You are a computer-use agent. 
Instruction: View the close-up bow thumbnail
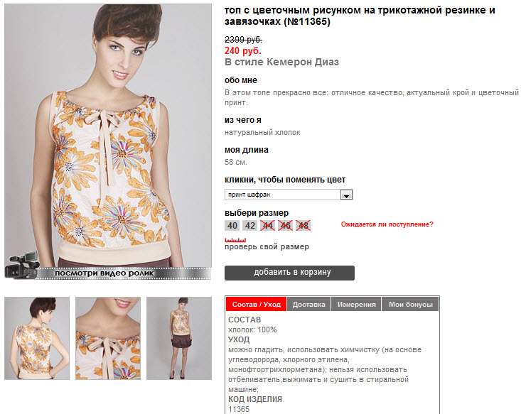pos(108,338)
